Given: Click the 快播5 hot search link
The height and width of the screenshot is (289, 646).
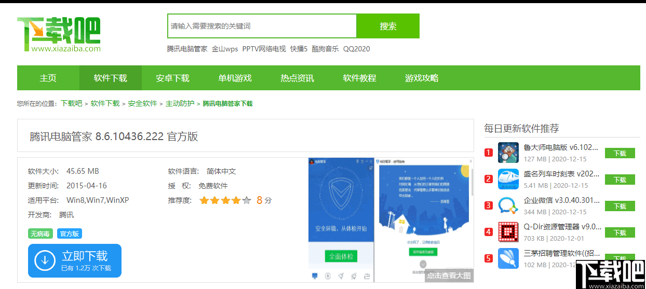Looking at the screenshot, I should [x=299, y=49].
